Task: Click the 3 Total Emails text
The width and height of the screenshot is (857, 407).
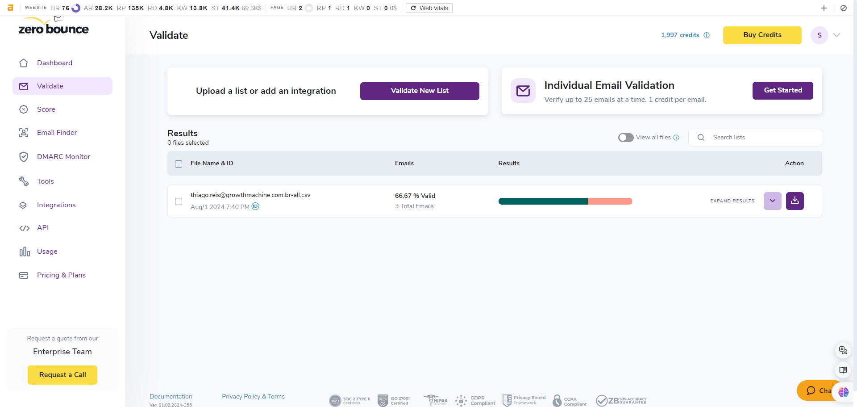Action: click(414, 206)
